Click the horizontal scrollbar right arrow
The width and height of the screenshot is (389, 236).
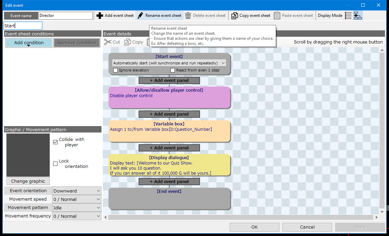[376, 217]
